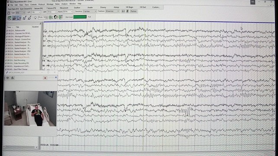The height and width of the screenshot is (156, 278).
Task: Click the green Disk Used progress bar
Action: (80, 17)
